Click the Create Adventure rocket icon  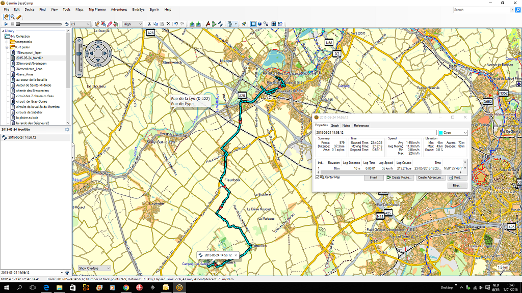click(x=244, y=24)
